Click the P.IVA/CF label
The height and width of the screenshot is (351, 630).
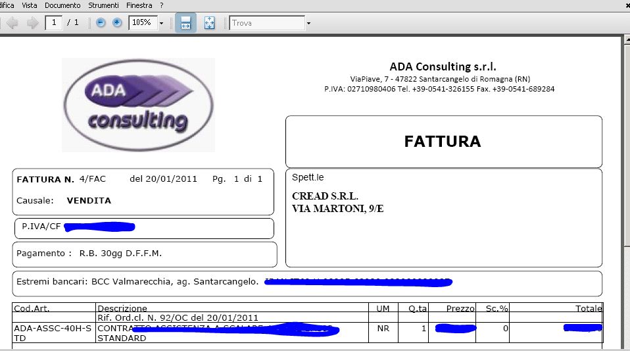click(x=41, y=227)
